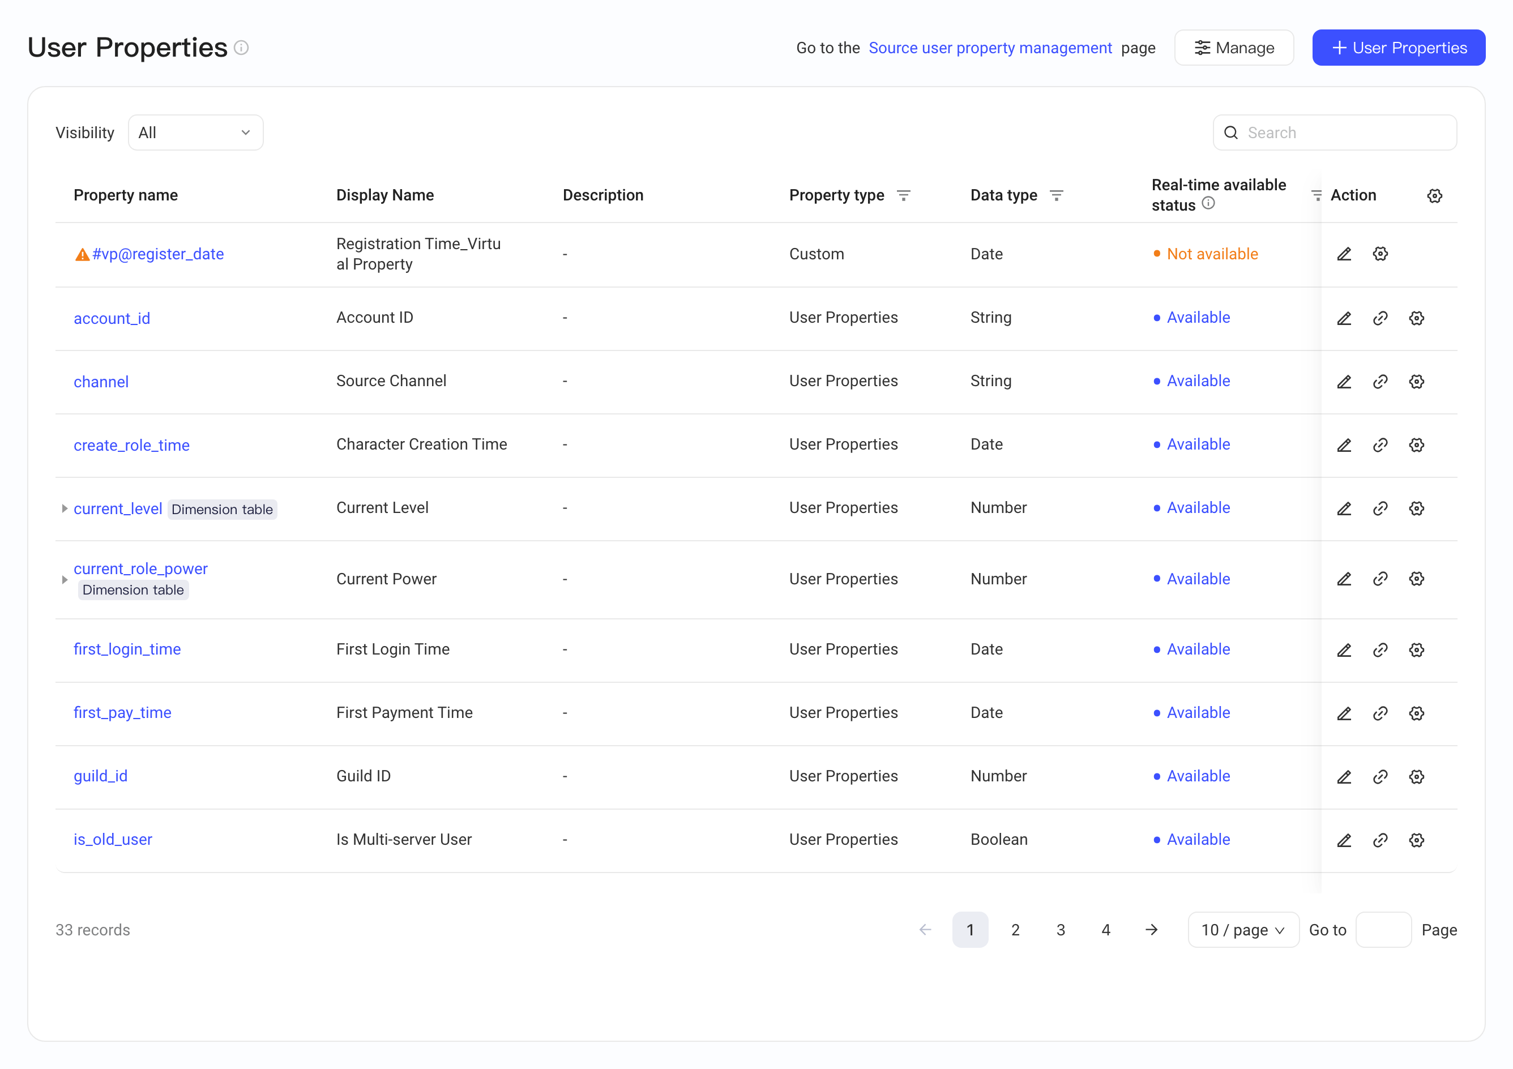Image resolution: width=1513 pixels, height=1069 pixels.
Task: Edit the account_id property
Action: click(1344, 318)
